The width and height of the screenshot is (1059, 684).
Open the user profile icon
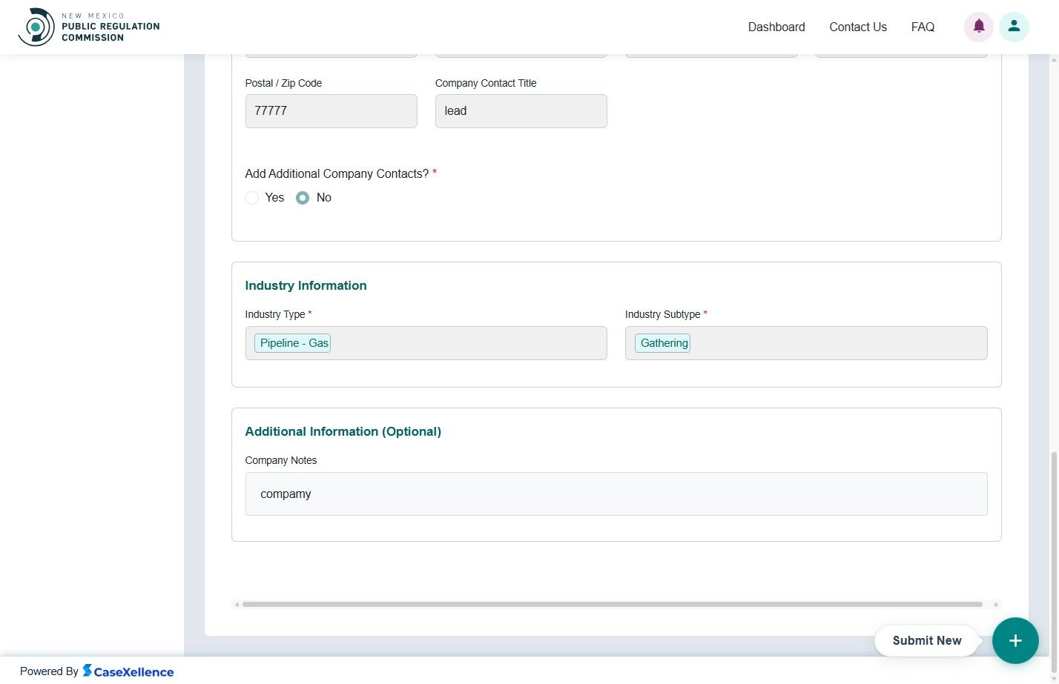pos(1014,27)
